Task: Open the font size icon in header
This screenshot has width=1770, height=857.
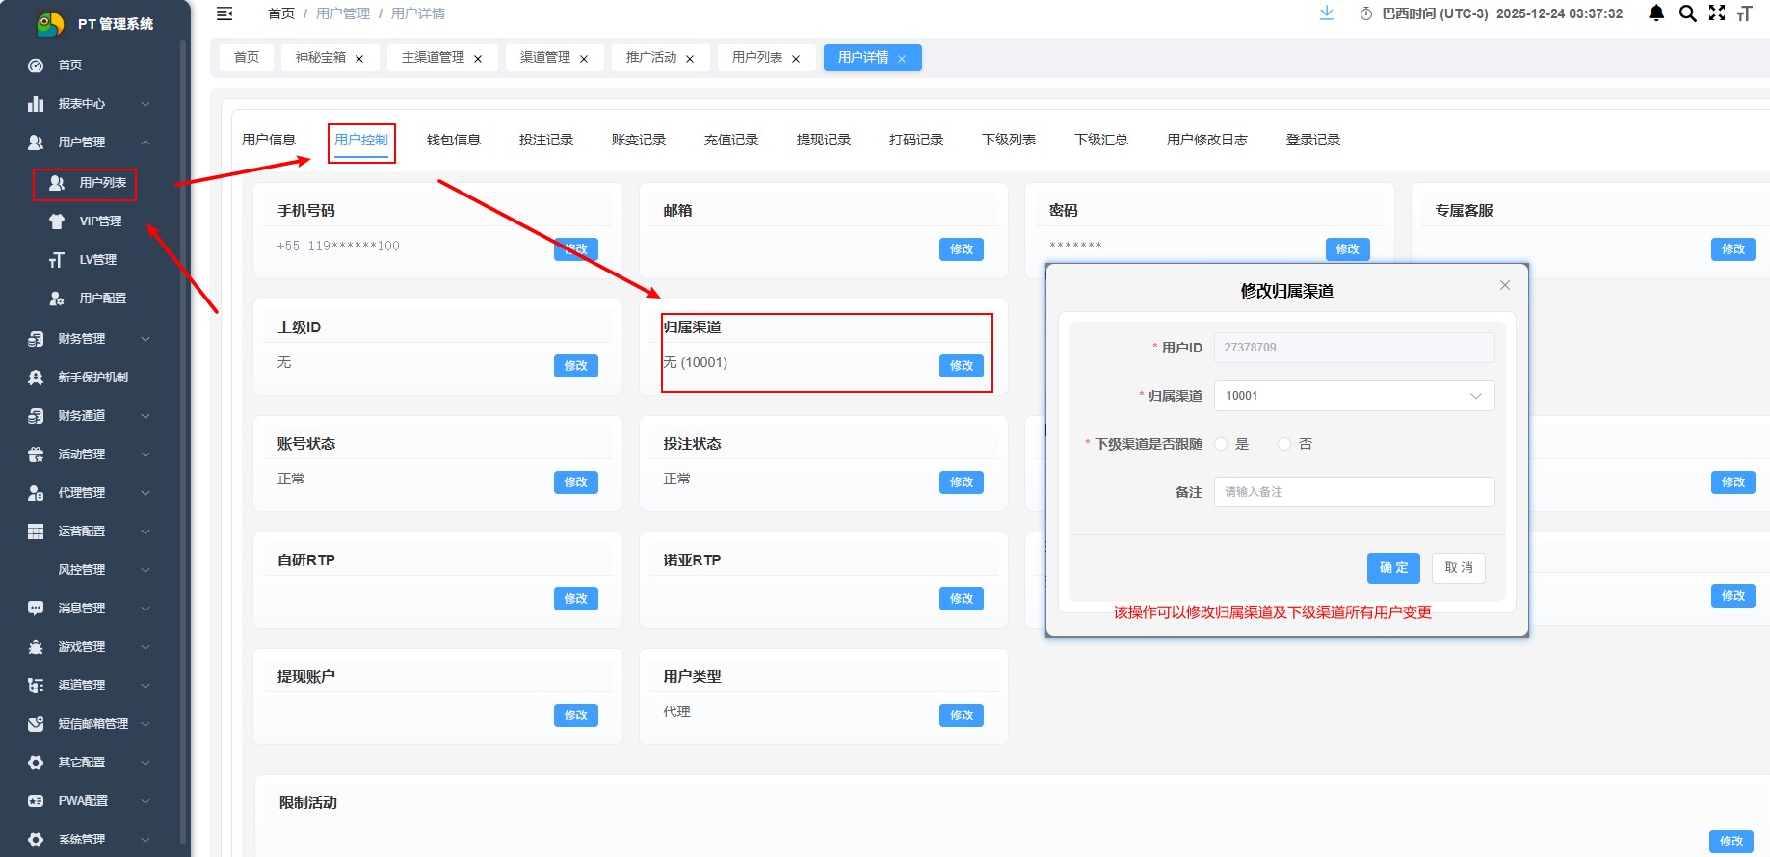Action: tap(1744, 13)
